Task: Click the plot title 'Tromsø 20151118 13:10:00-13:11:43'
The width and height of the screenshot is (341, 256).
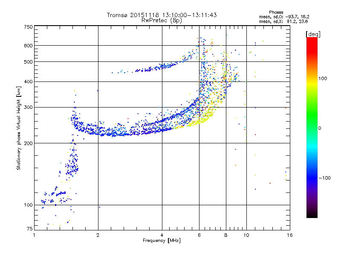Action: click(x=162, y=15)
